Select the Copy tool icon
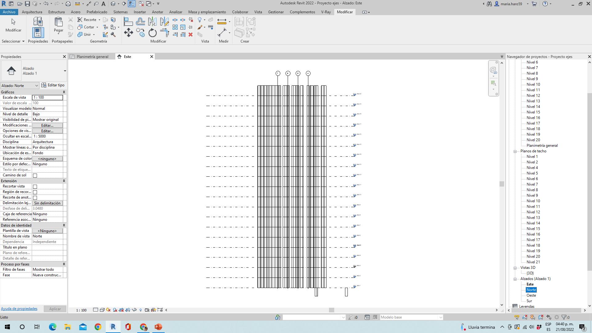This screenshot has height=333, width=592. tap(140, 33)
